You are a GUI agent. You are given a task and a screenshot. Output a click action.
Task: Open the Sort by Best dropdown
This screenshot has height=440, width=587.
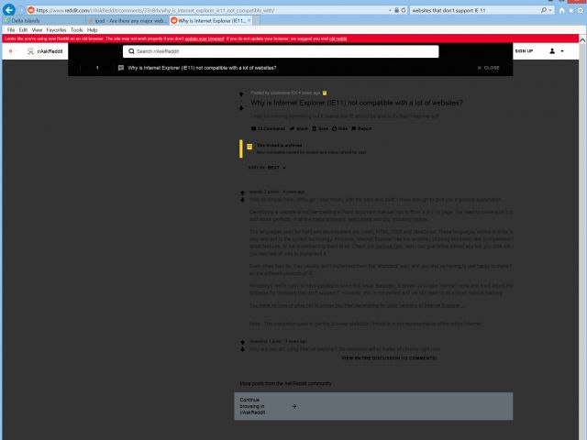click(x=267, y=168)
